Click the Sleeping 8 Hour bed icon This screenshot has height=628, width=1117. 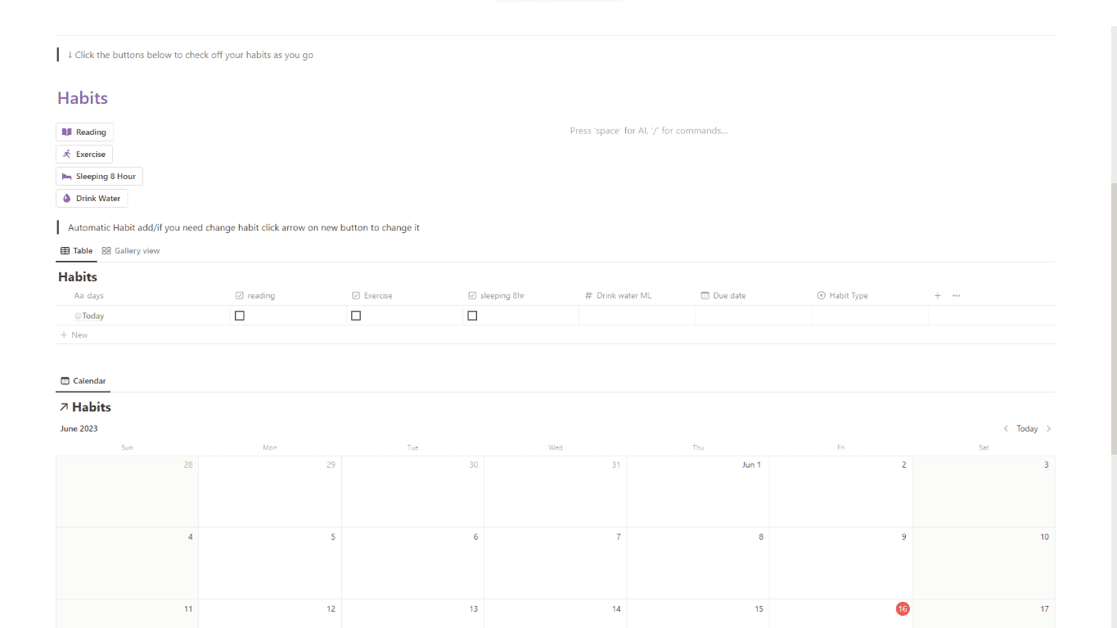67,176
